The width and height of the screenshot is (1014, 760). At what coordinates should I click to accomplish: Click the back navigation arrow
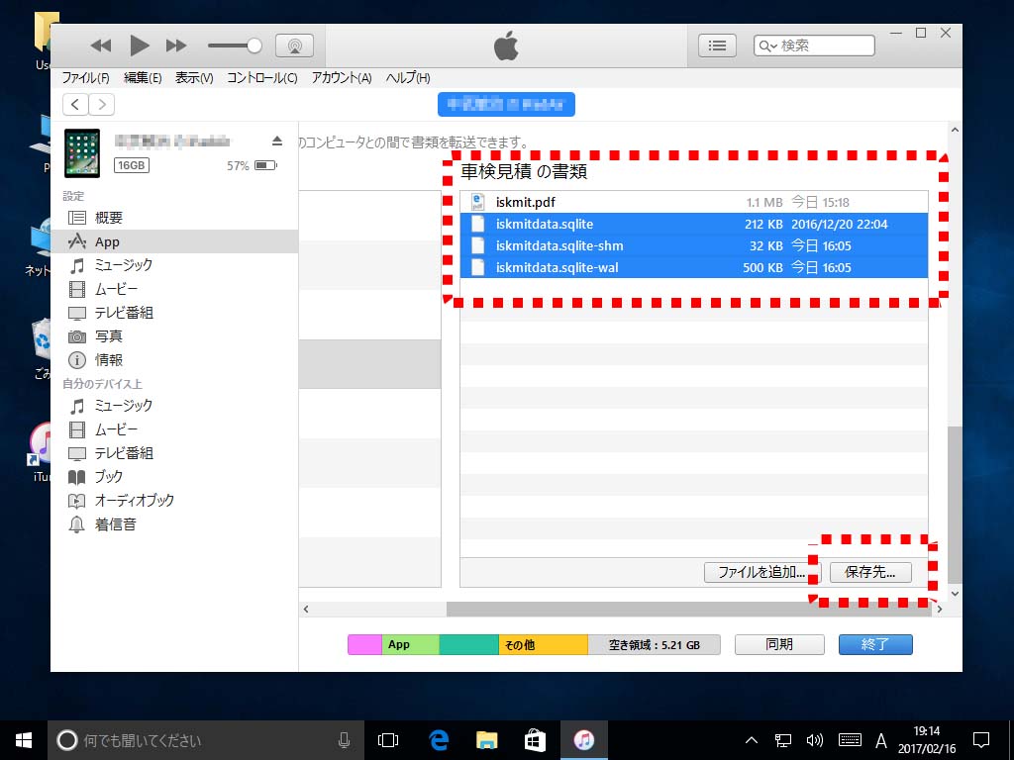[x=75, y=104]
